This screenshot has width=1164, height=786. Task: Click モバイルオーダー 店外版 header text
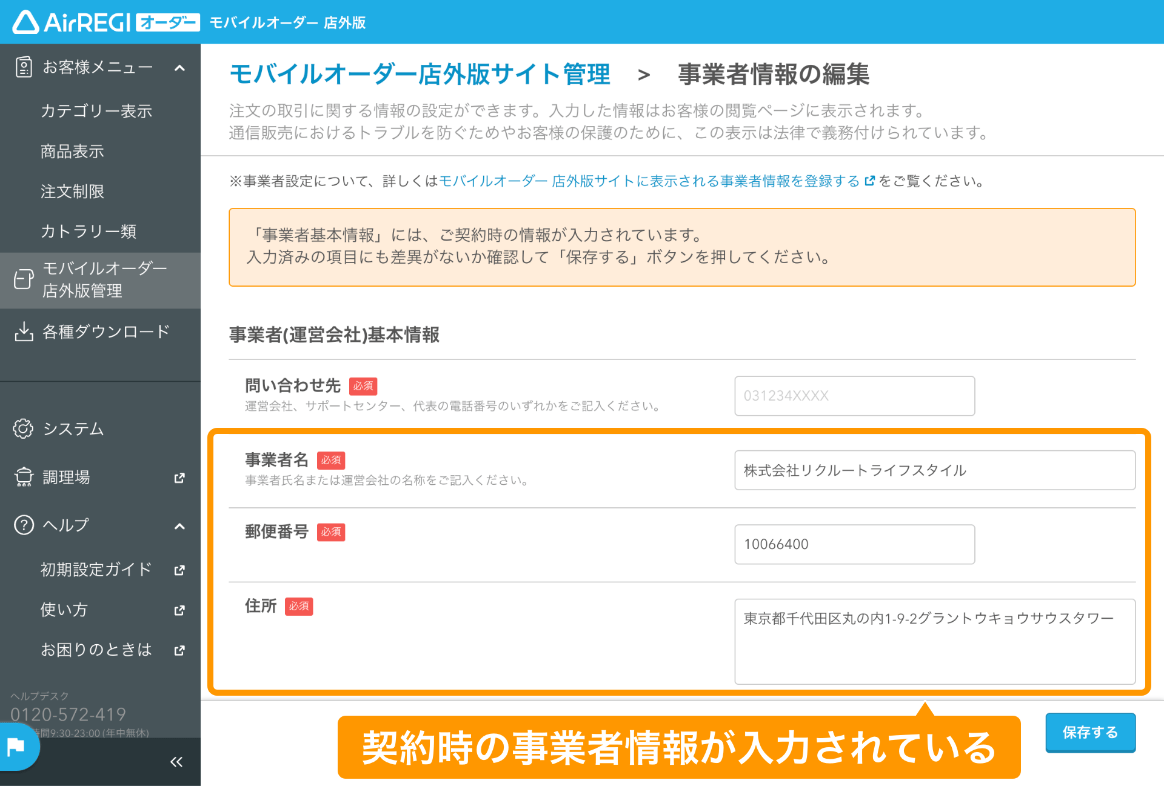(x=287, y=22)
